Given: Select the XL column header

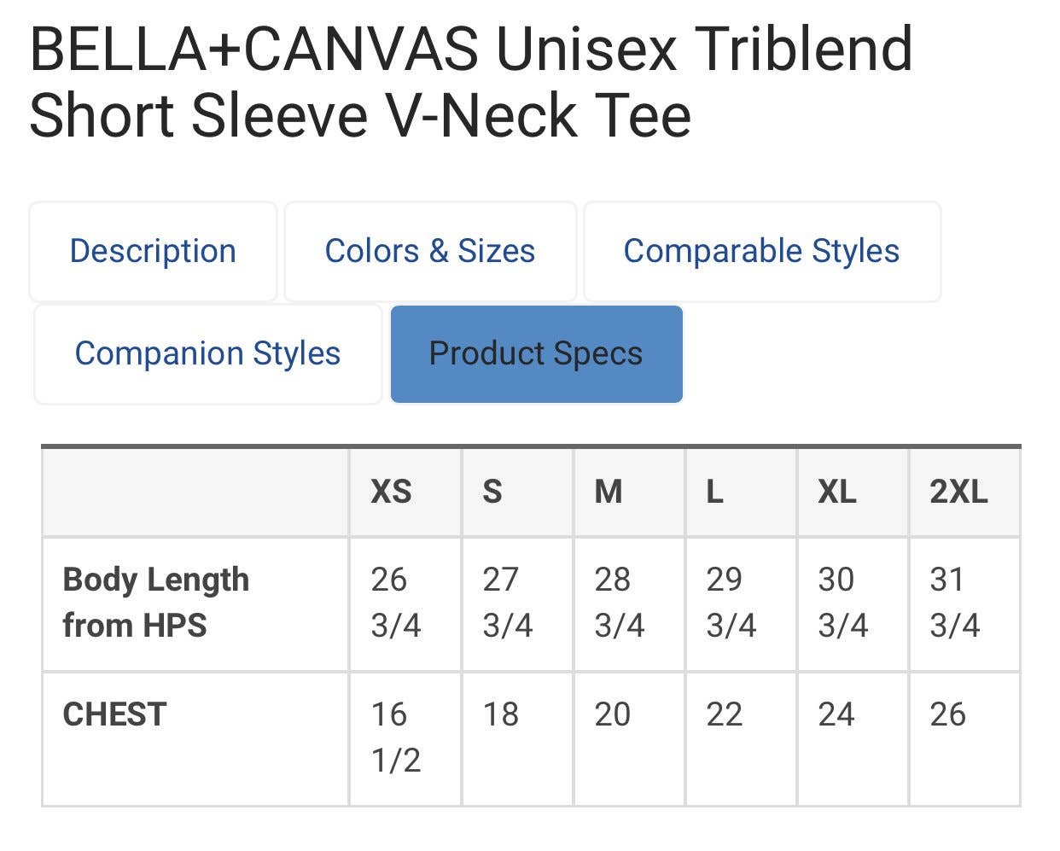Looking at the screenshot, I should pos(836,492).
